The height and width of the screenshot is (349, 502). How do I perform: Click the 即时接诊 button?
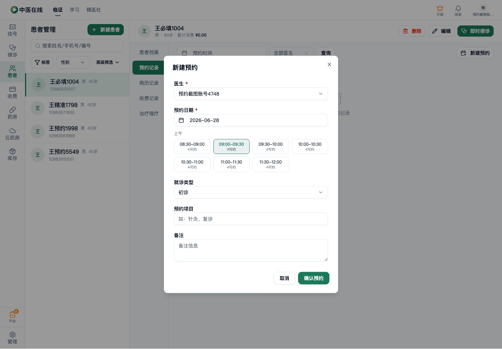(x=476, y=31)
